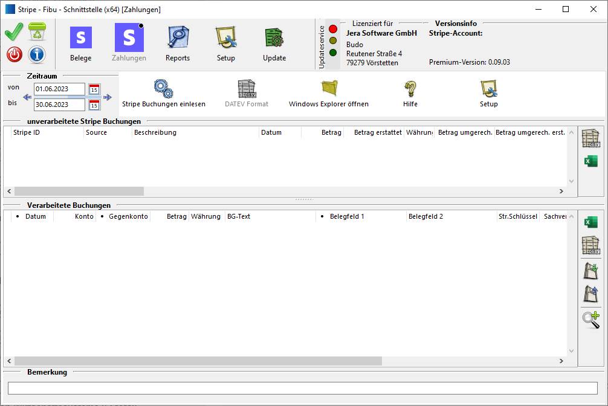Shift Zeitraum back with left arrow
This screenshot has width=608, height=406.
click(x=27, y=97)
